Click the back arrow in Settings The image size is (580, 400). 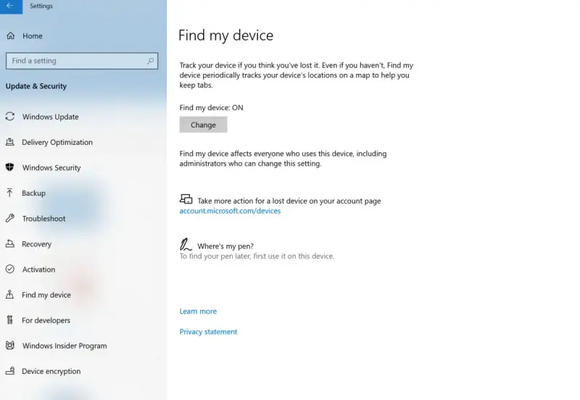click(x=10, y=6)
